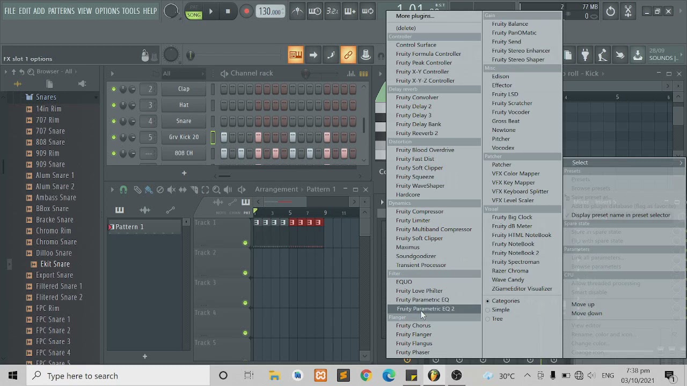Expand the Select submenu arrow
Viewport: 687px width, 386px height.
(x=681, y=162)
